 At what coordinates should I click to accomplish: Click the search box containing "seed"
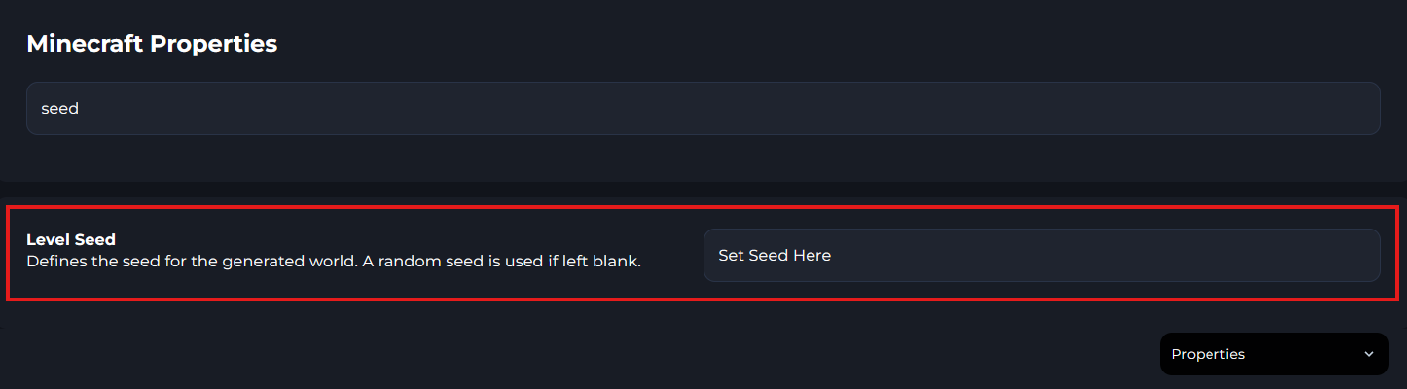[702, 109]
